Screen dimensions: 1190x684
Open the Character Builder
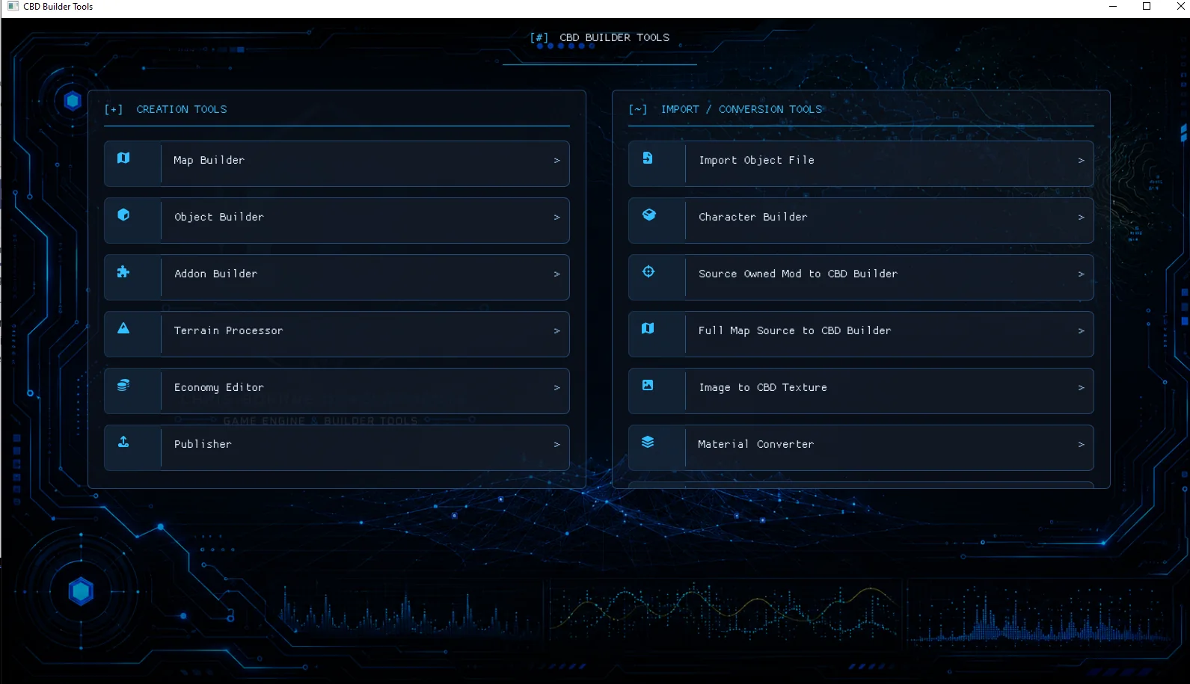pos(861,221)
